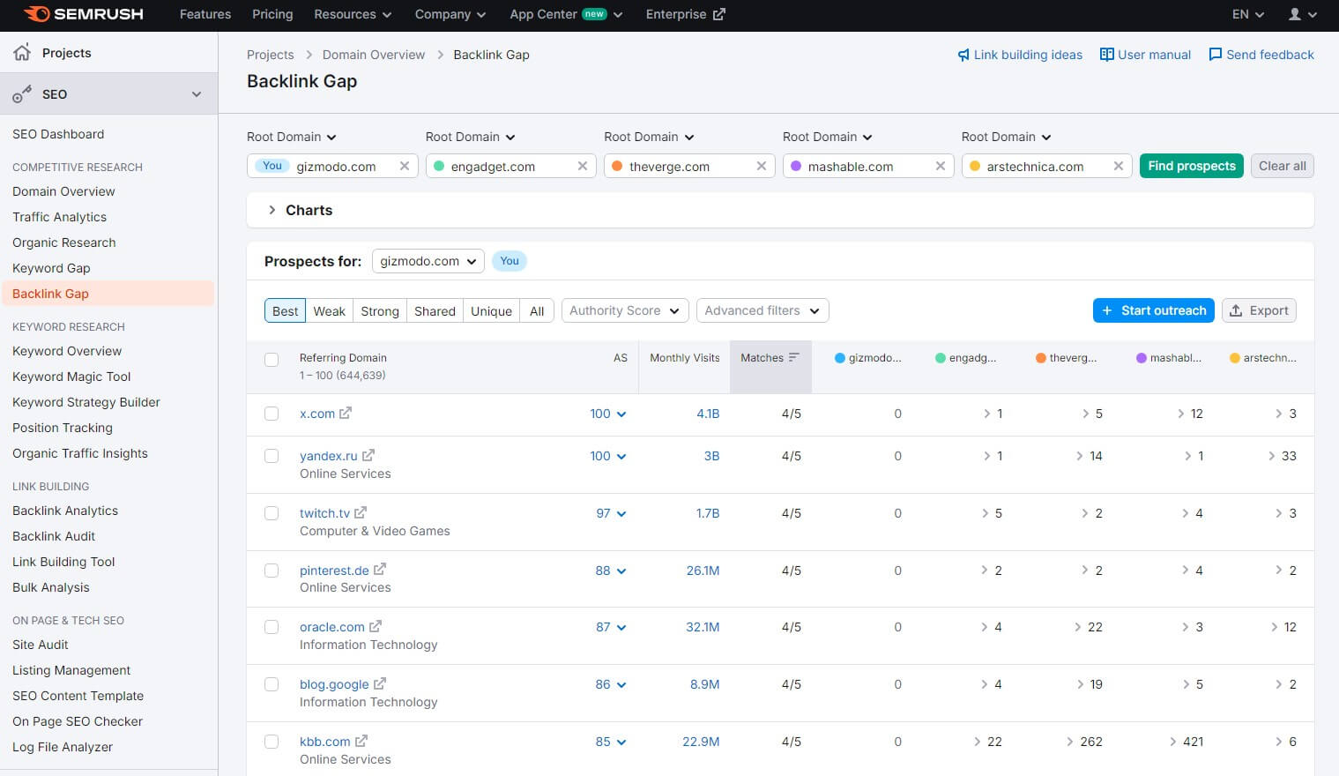The height and width of the screenshot is (776, 1339).
Task: Select the x.com row checkbox
Action: pos(272,414)
